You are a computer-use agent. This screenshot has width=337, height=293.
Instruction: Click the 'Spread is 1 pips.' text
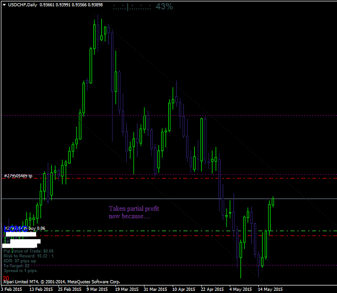pyautogui.click(x=20, y=271)
